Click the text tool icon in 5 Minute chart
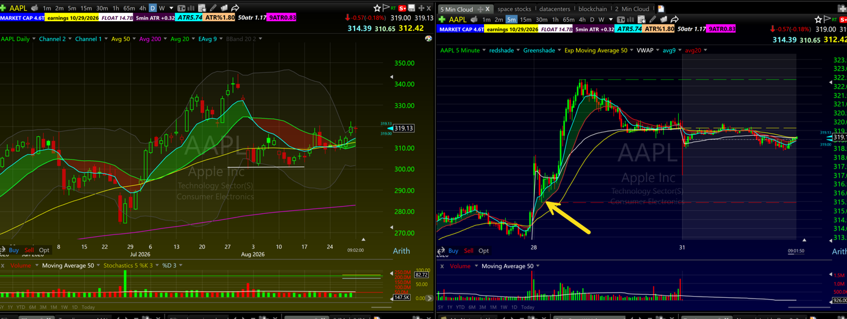Viewport: 847px width, 319px height. click(x=621, y=20)
